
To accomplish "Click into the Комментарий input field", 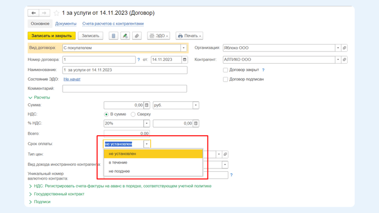I will point(125,89).
